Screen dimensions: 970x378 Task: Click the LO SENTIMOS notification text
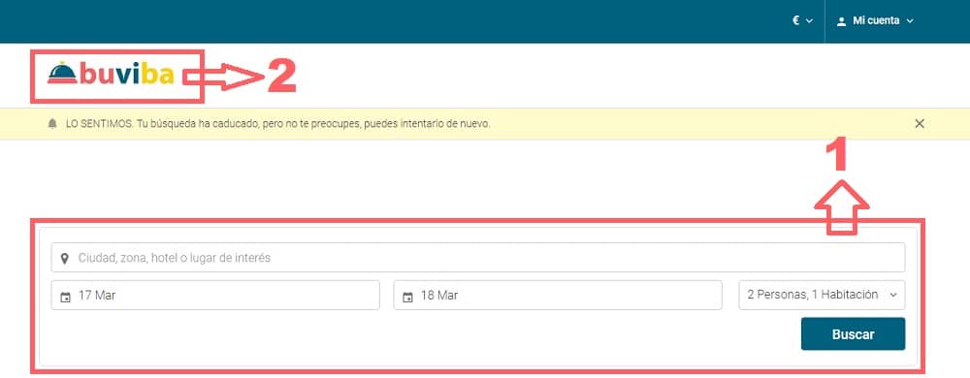[277, 123]
